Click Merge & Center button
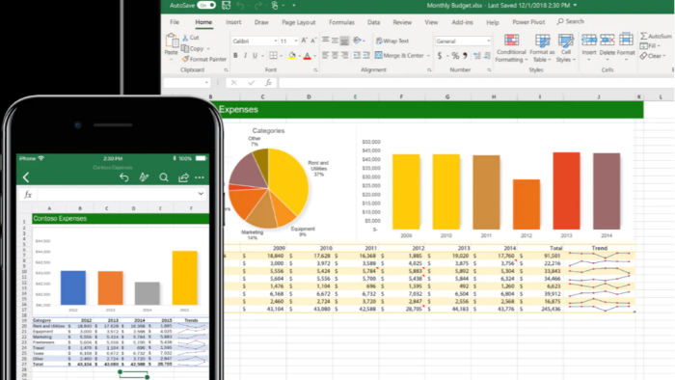Image resolution: width=675 pixels, height=380 pixels. [399, 56]
